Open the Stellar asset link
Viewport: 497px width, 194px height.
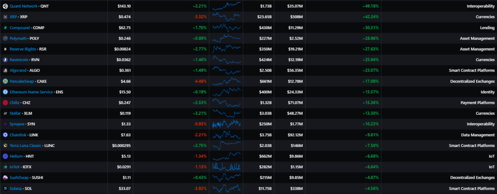15,113
